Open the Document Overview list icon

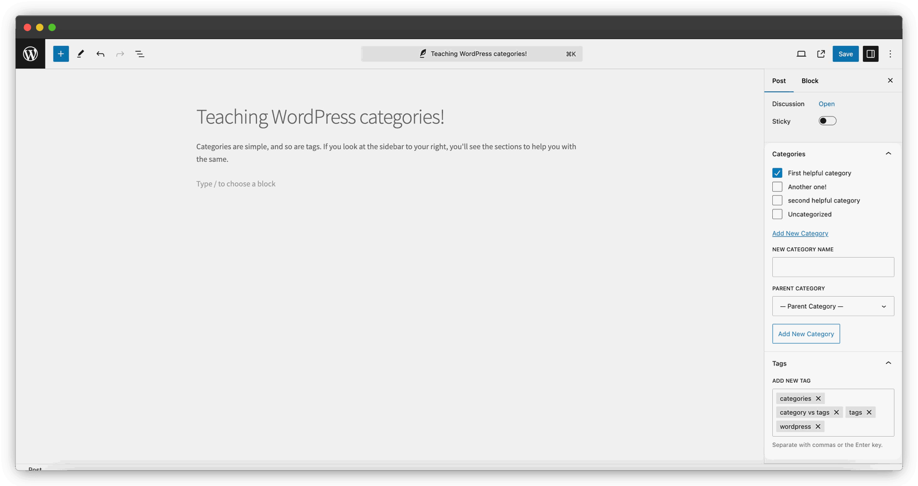pyautogui.click(x=139, y=54)
